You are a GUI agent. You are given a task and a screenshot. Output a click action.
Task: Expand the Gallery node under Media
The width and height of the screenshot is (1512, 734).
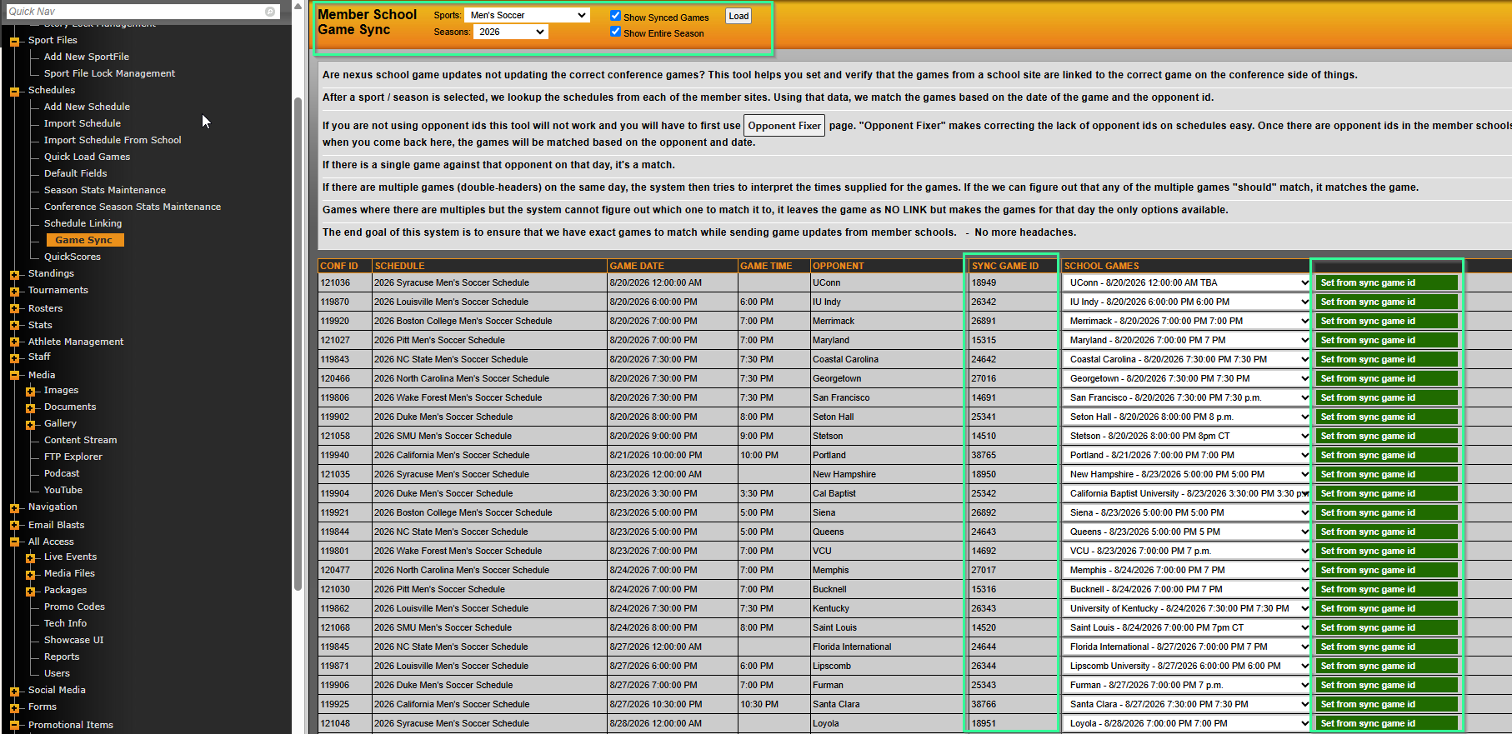(x=30, y=424)
